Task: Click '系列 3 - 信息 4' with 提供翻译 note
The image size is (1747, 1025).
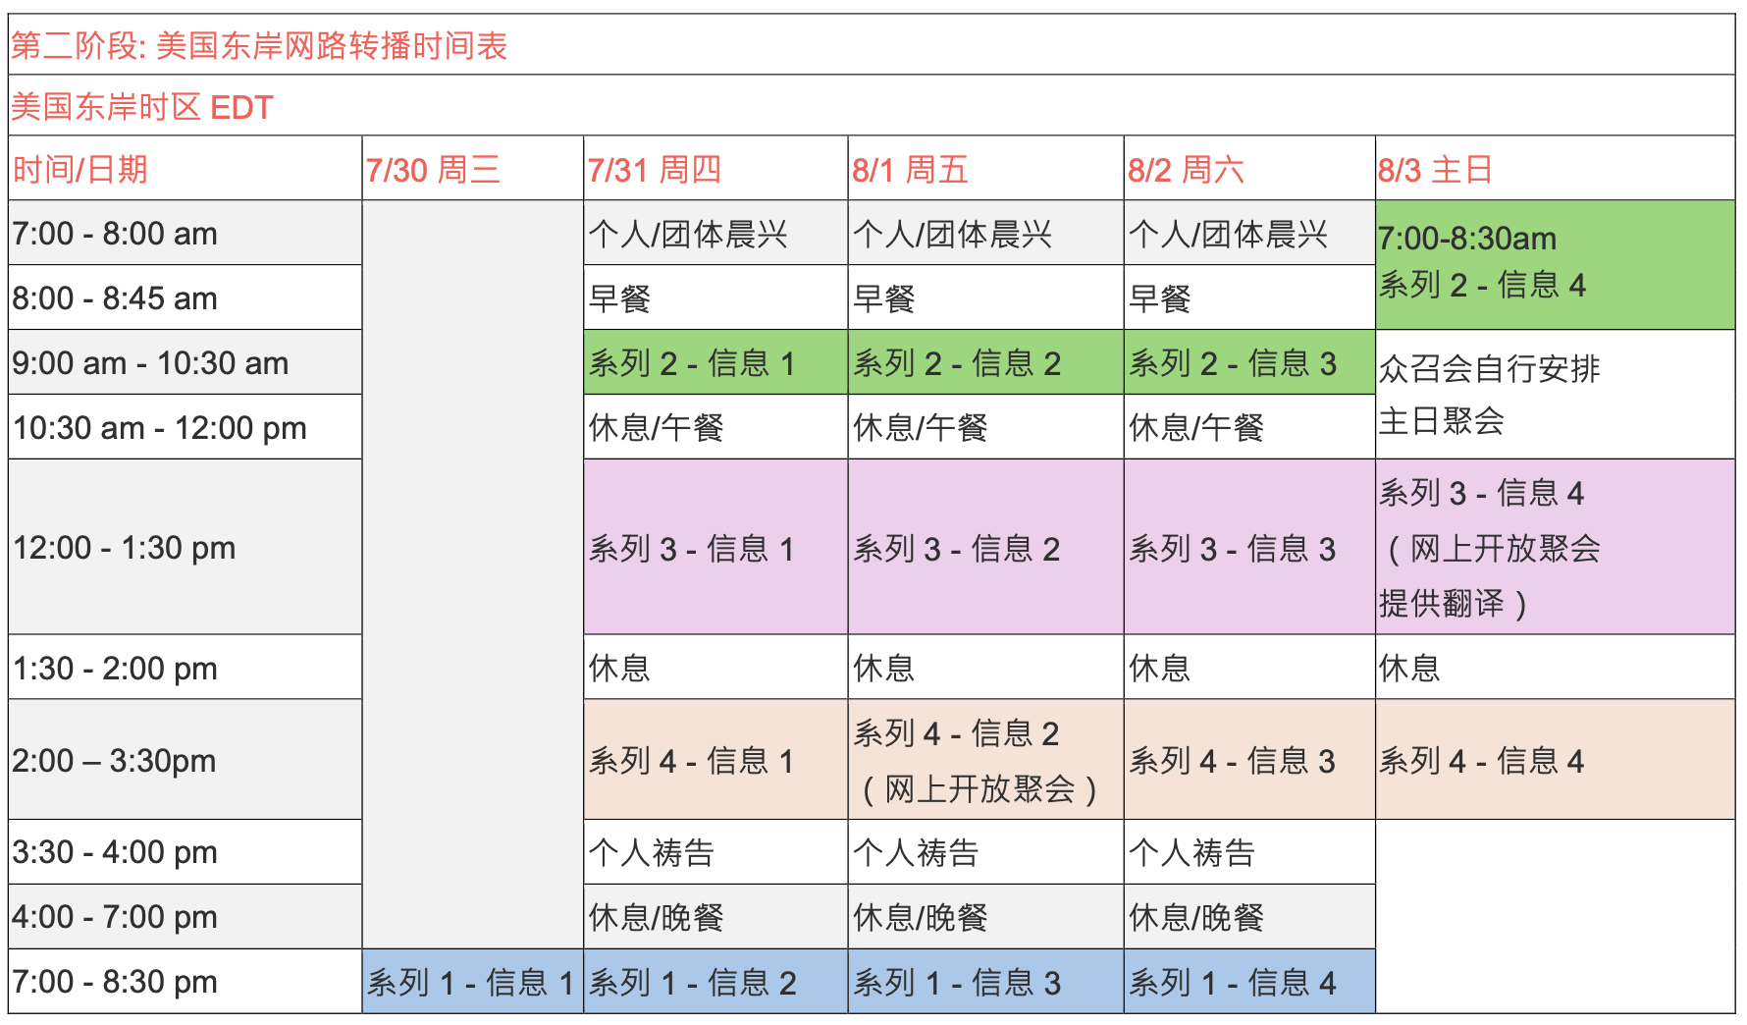Action: [1555, 547]
